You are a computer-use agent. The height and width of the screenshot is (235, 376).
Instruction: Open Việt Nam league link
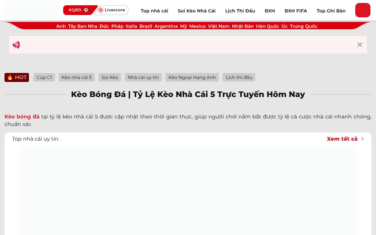pyautogui.click(x=219, y=26)
